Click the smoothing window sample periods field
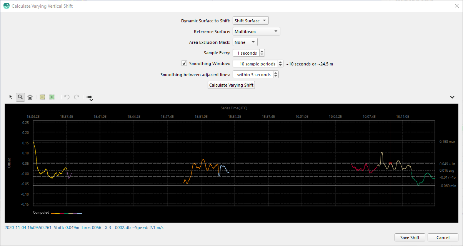This screenshot has height=246, width=463. point(255,64)
